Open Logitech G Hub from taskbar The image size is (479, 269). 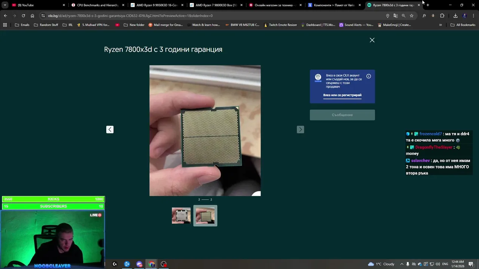[x=115, y=264]
